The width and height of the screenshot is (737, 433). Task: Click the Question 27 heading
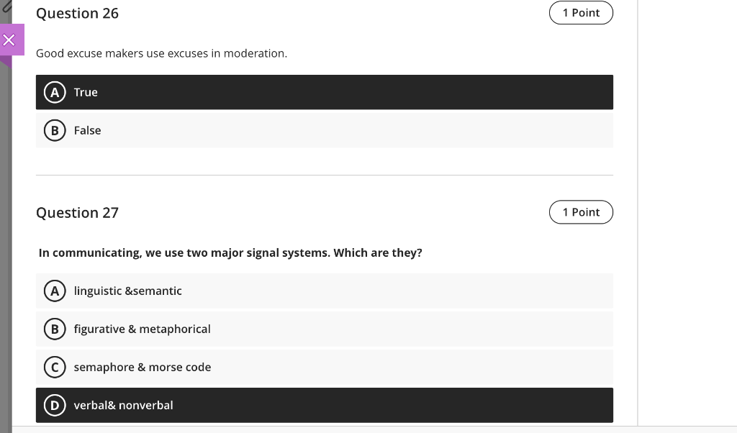coord(77,212)
